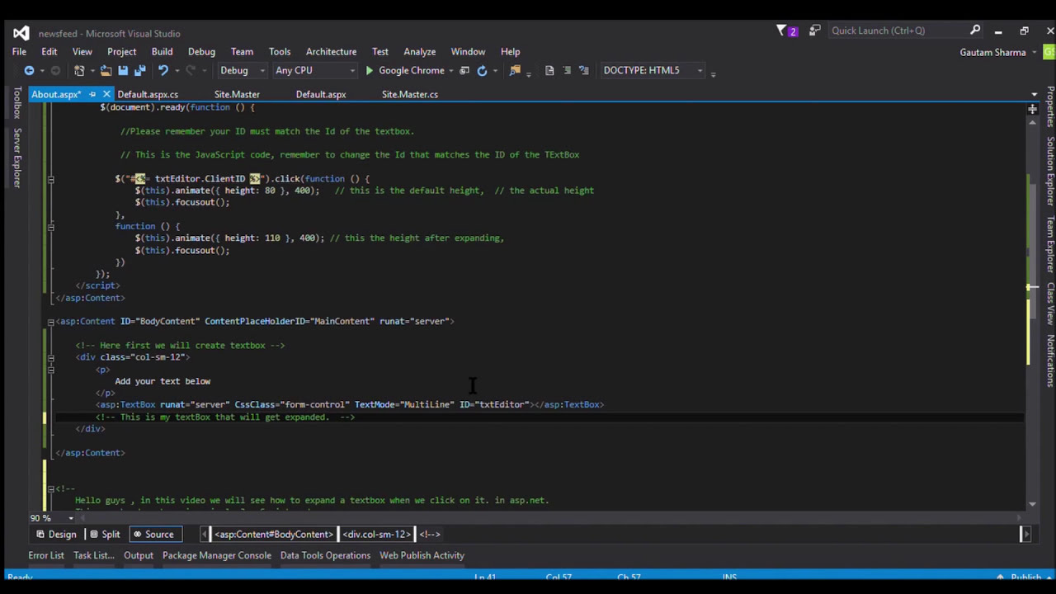Click the feedback icon beside notifications
The height and width of the screenshot is (594, 1056).
(814, 31)
